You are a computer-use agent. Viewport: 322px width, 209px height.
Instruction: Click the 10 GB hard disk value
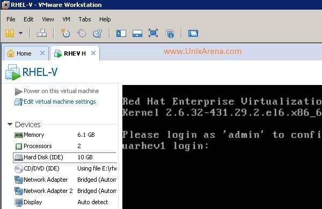click(85, 157)
